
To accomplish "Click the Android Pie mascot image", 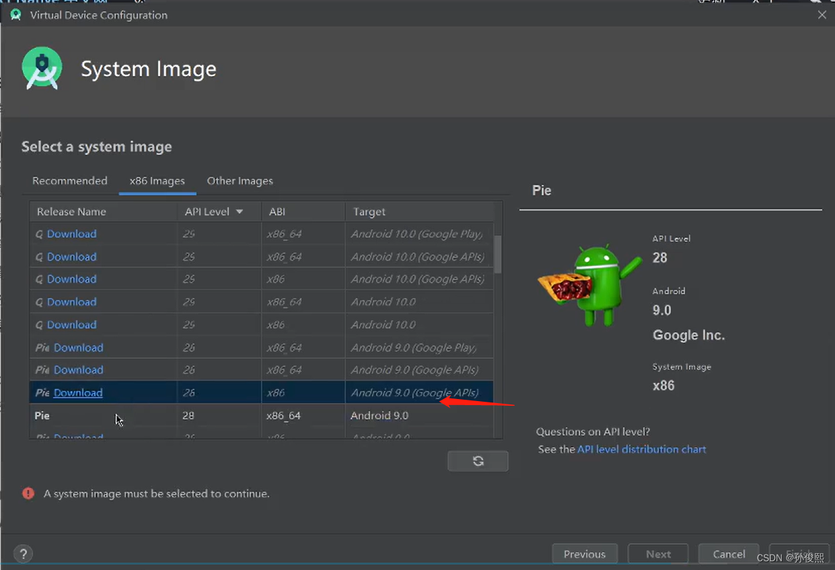I will [589, 285].
